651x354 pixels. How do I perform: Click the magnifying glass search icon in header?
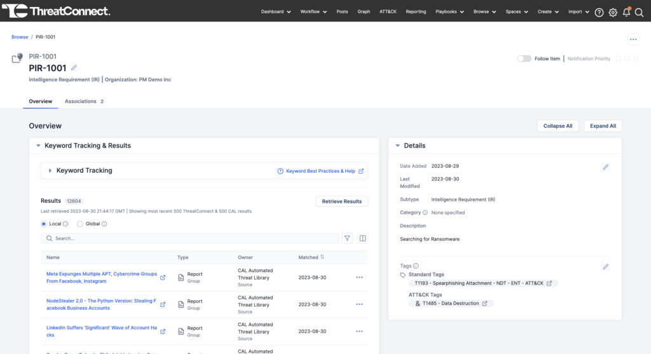(639, 12)
